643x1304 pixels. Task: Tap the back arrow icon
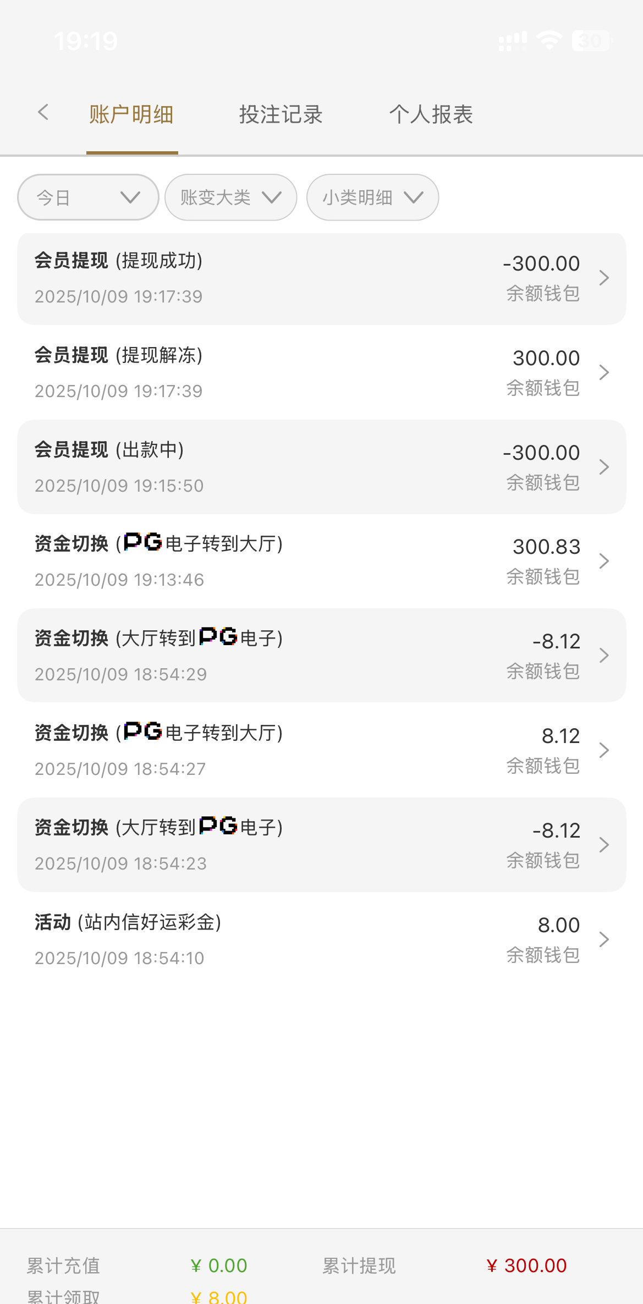tap(43, 113)
